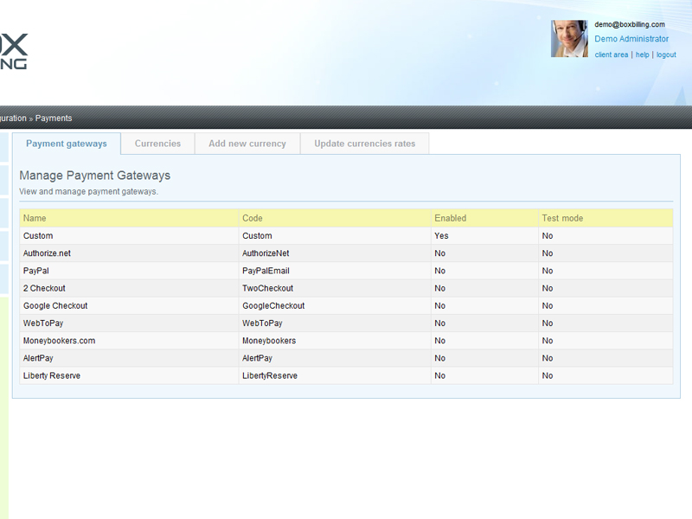
Task: Click the Payments breadcrumb item
Action: [x=54, y=119]
